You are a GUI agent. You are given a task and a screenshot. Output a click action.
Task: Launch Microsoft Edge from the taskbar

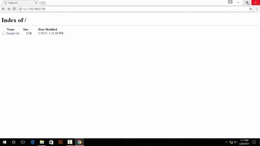pyautogui.click(x=32, y=142)
